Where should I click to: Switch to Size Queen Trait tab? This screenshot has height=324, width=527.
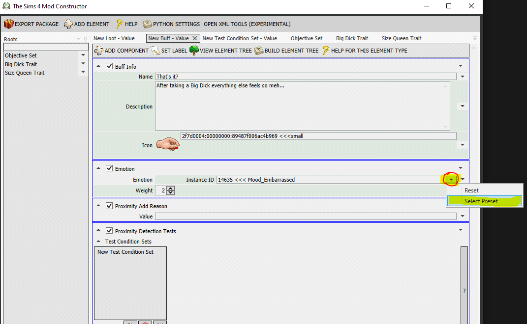click(402, 38)
